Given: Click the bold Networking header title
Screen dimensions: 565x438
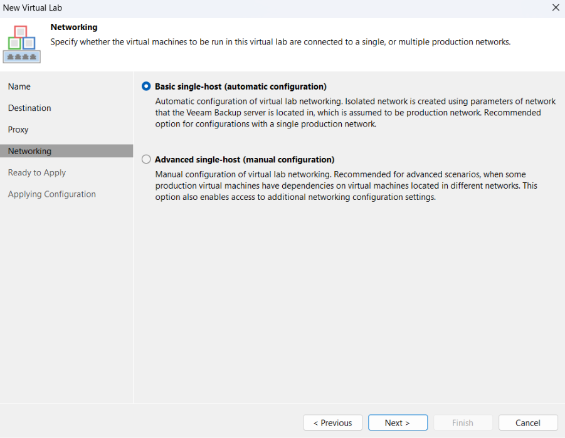Looking at the screenshot, I should point(74,28).
